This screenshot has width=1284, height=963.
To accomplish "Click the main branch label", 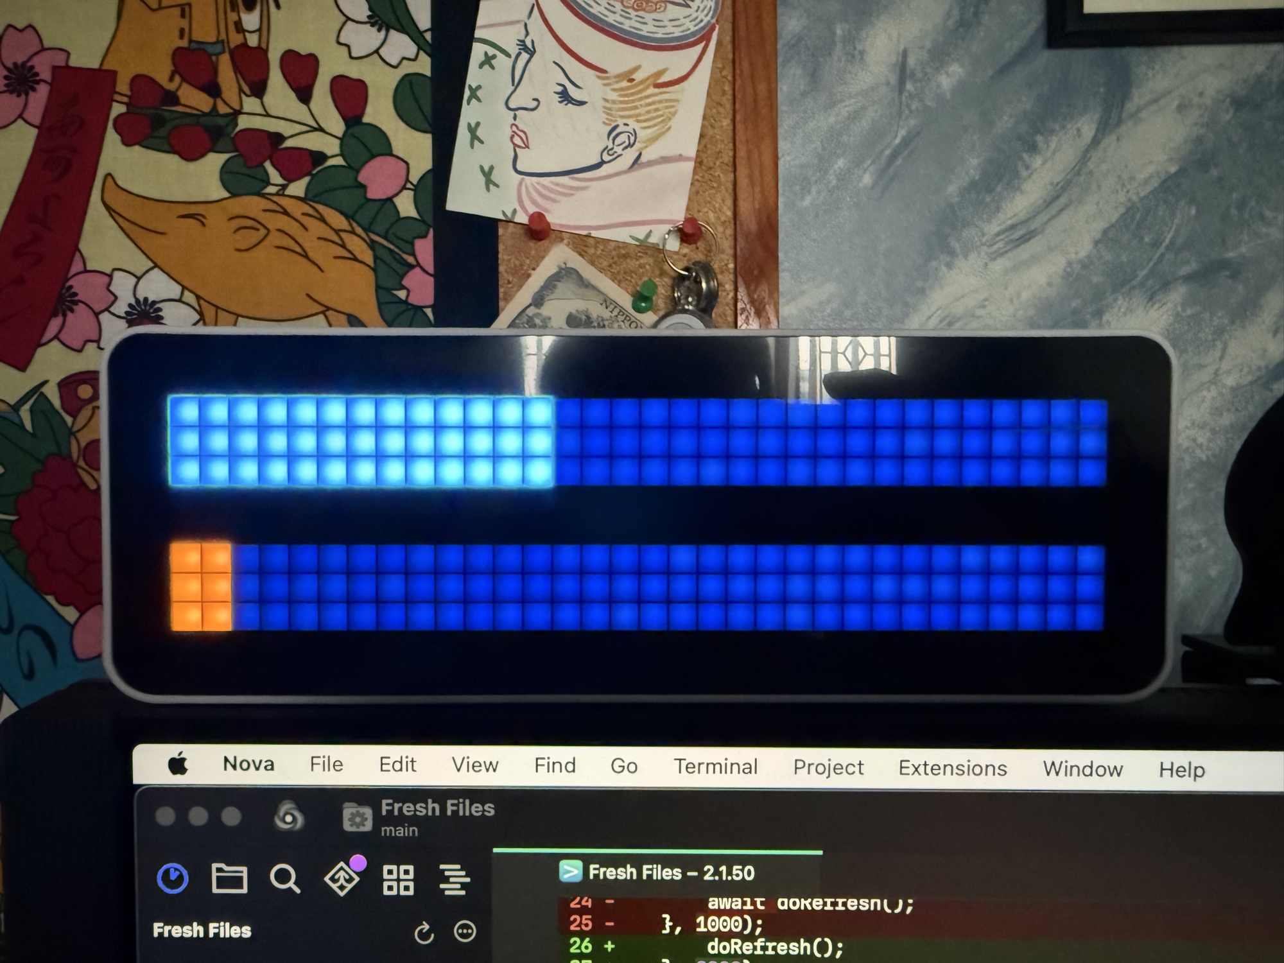I will pos(399,831).
